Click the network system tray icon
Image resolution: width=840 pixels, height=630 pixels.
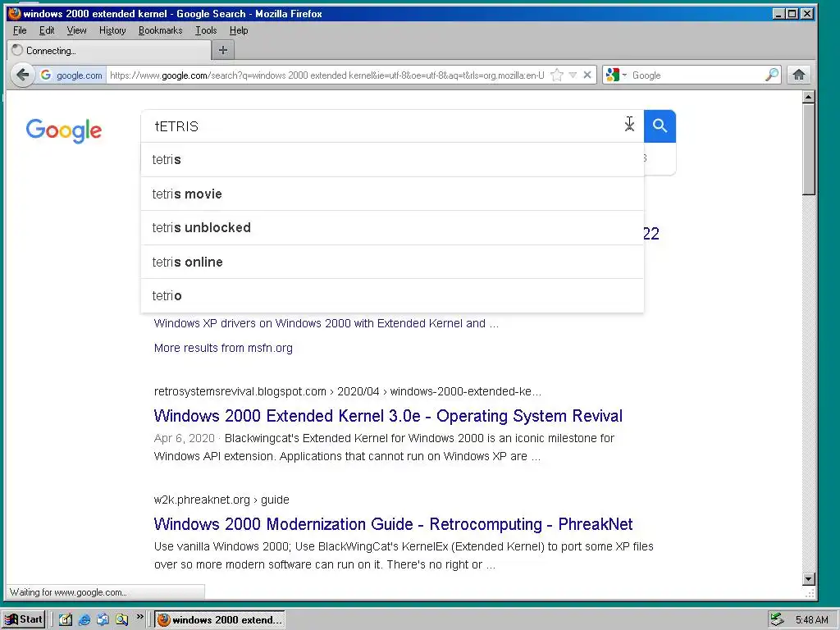click(777, 620)
